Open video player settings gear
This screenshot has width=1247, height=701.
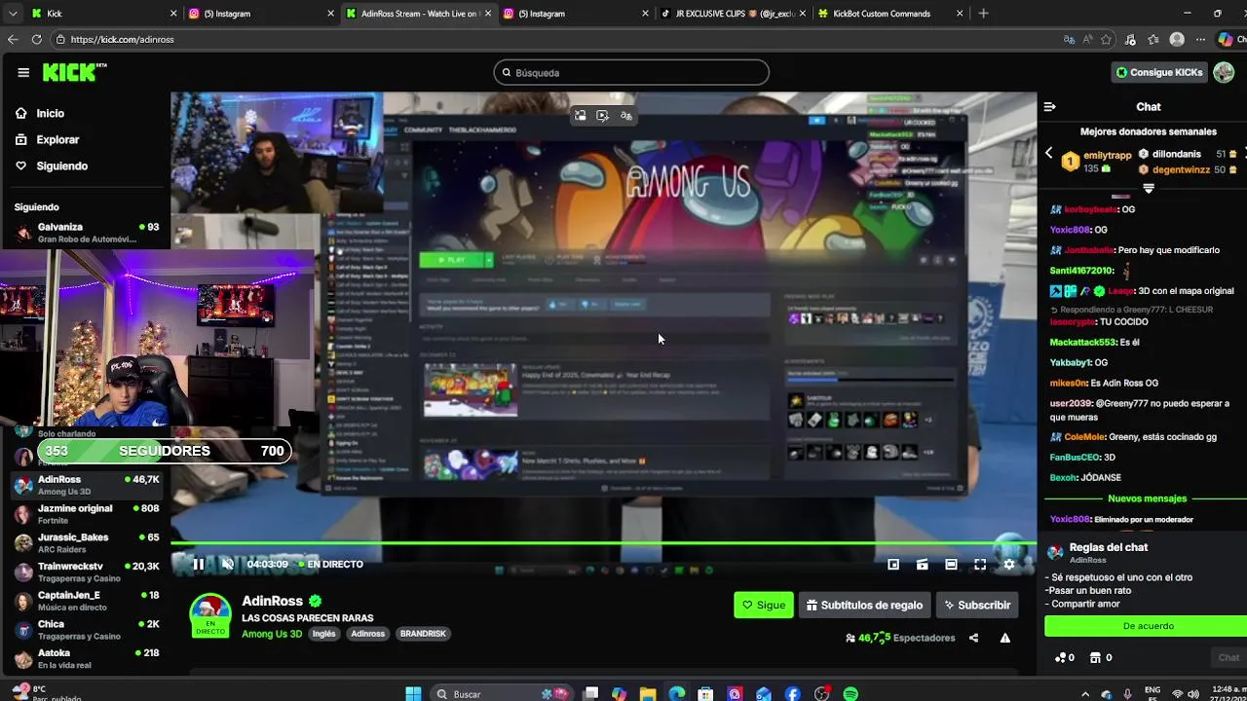[x=1009, y=564]
